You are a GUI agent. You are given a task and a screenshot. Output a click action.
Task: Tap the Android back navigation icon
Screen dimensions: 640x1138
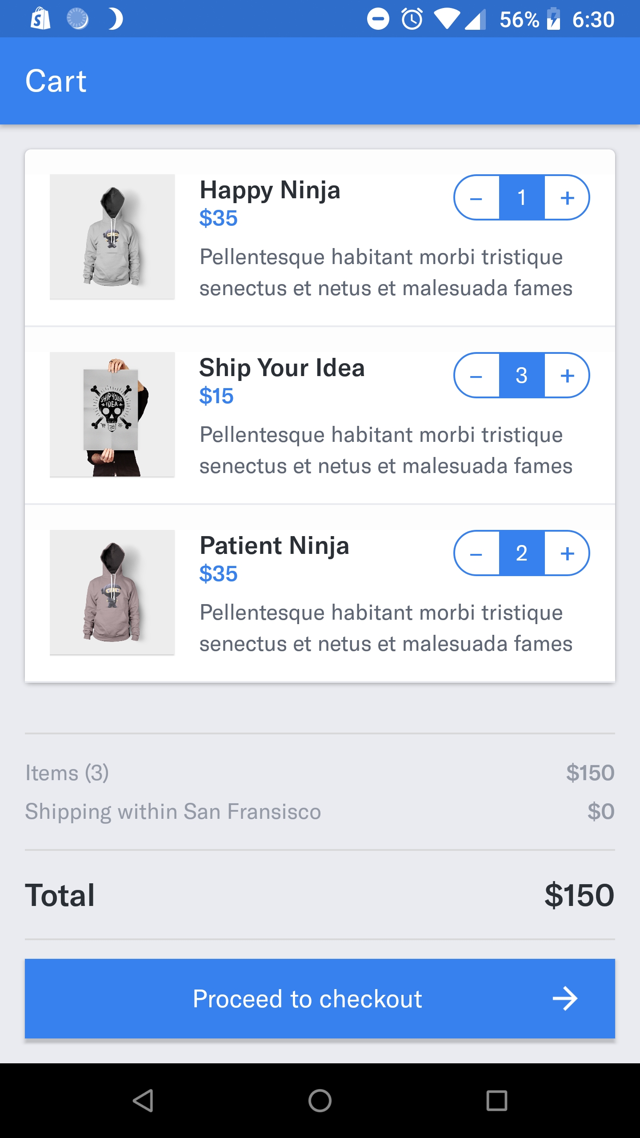[143, 1101]
